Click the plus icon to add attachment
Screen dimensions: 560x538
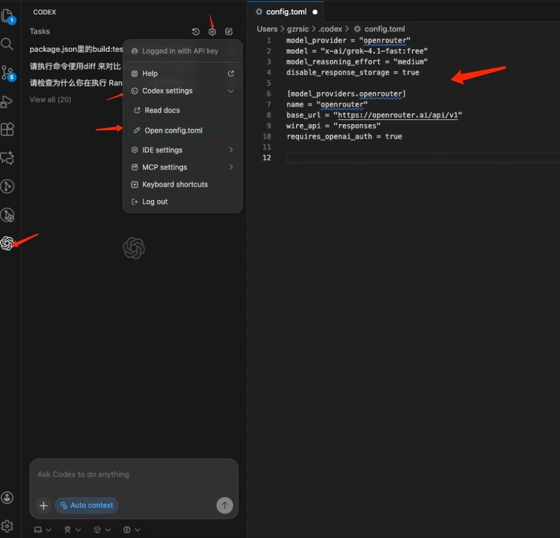coord(43,505)
